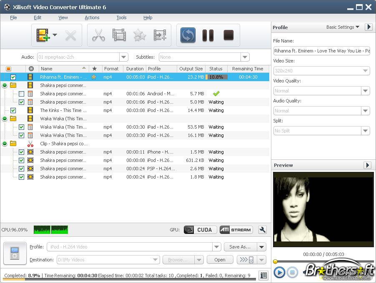Uncheck the Shakira 5.0 MB row checkbox
The width and height of the screenshot is (376, 283).
tap(21, 102)
